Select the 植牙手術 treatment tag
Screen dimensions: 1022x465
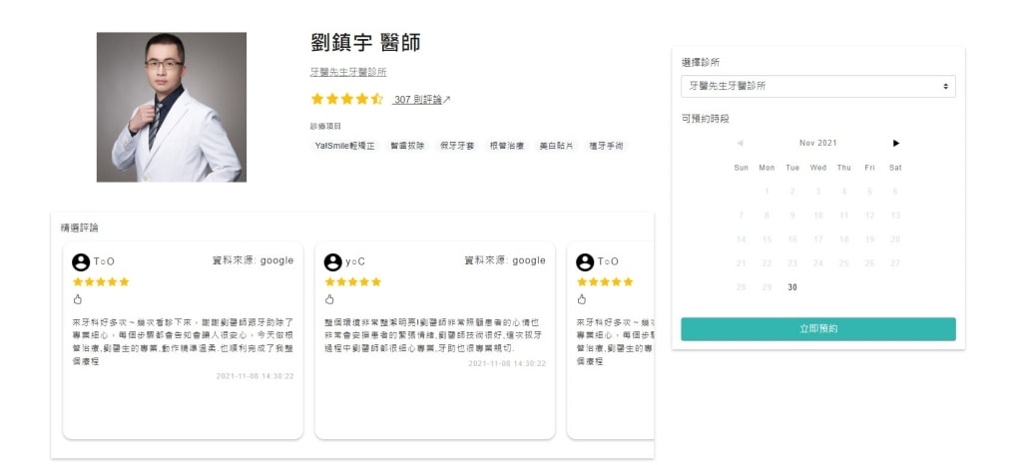coord(606,146)
